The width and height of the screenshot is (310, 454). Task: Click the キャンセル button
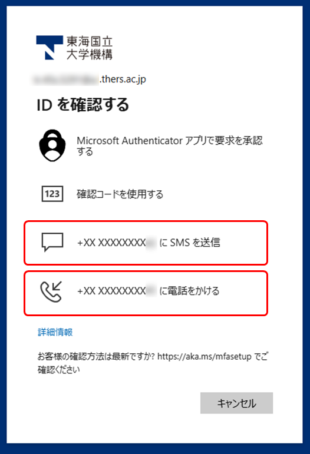coord(236,403)
